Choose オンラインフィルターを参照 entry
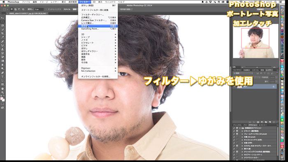288x162 pixels. tap(98, 77)
